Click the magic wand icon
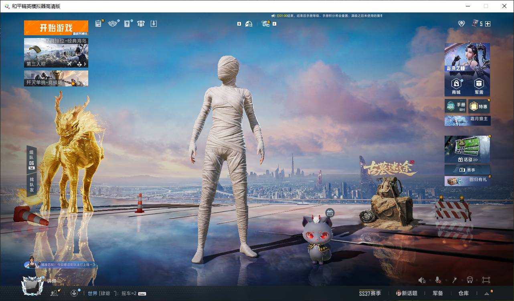Viewport: 514px width, 301px height. coord(454,280)
